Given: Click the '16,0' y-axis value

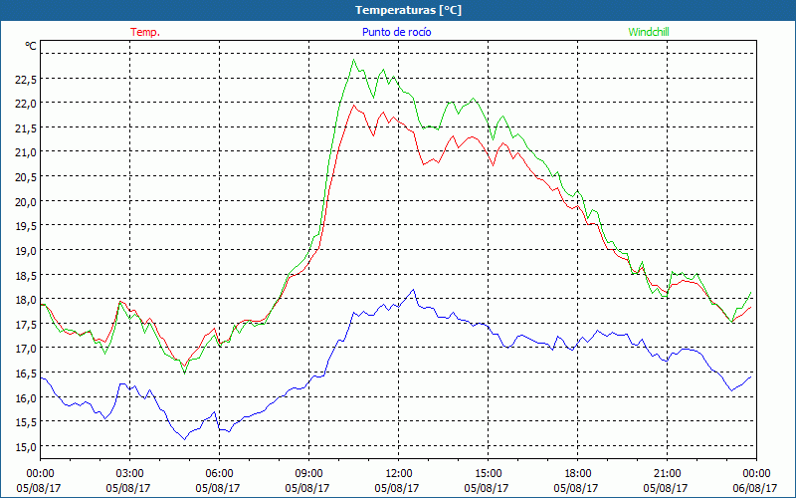Looking at the screenshot, I should (26, 398).
